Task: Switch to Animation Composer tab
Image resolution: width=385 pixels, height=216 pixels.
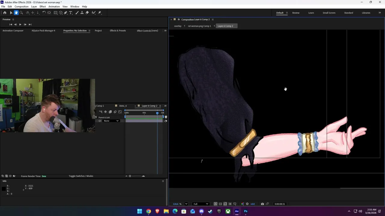Action: tap(13, 31)
